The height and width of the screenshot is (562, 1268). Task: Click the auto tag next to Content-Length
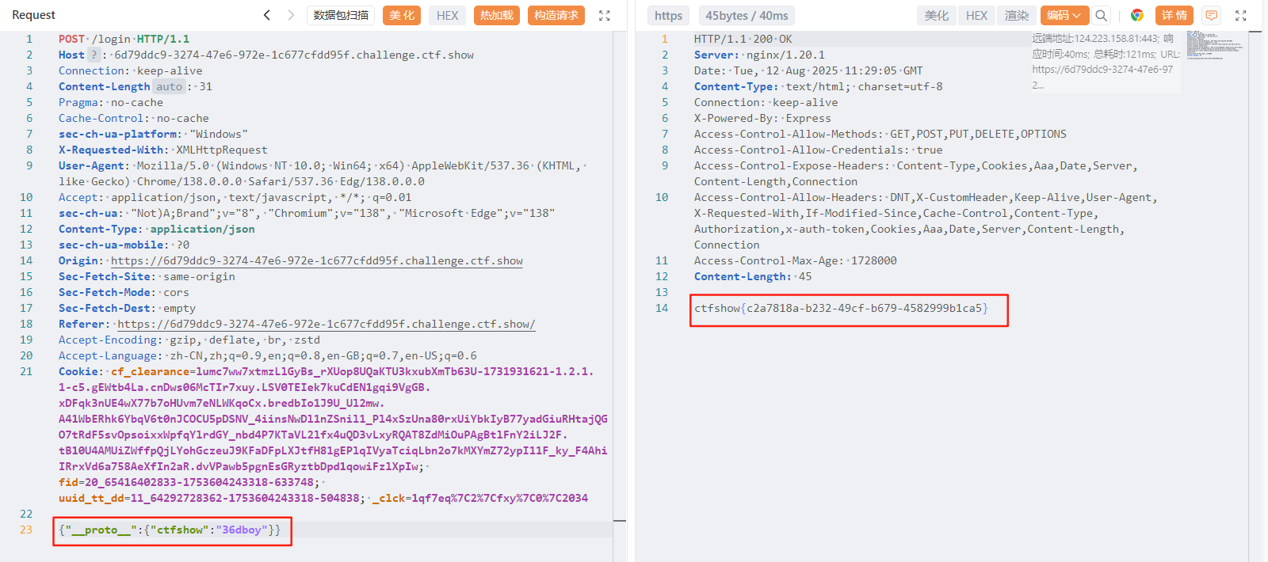[x=169, y=86]
